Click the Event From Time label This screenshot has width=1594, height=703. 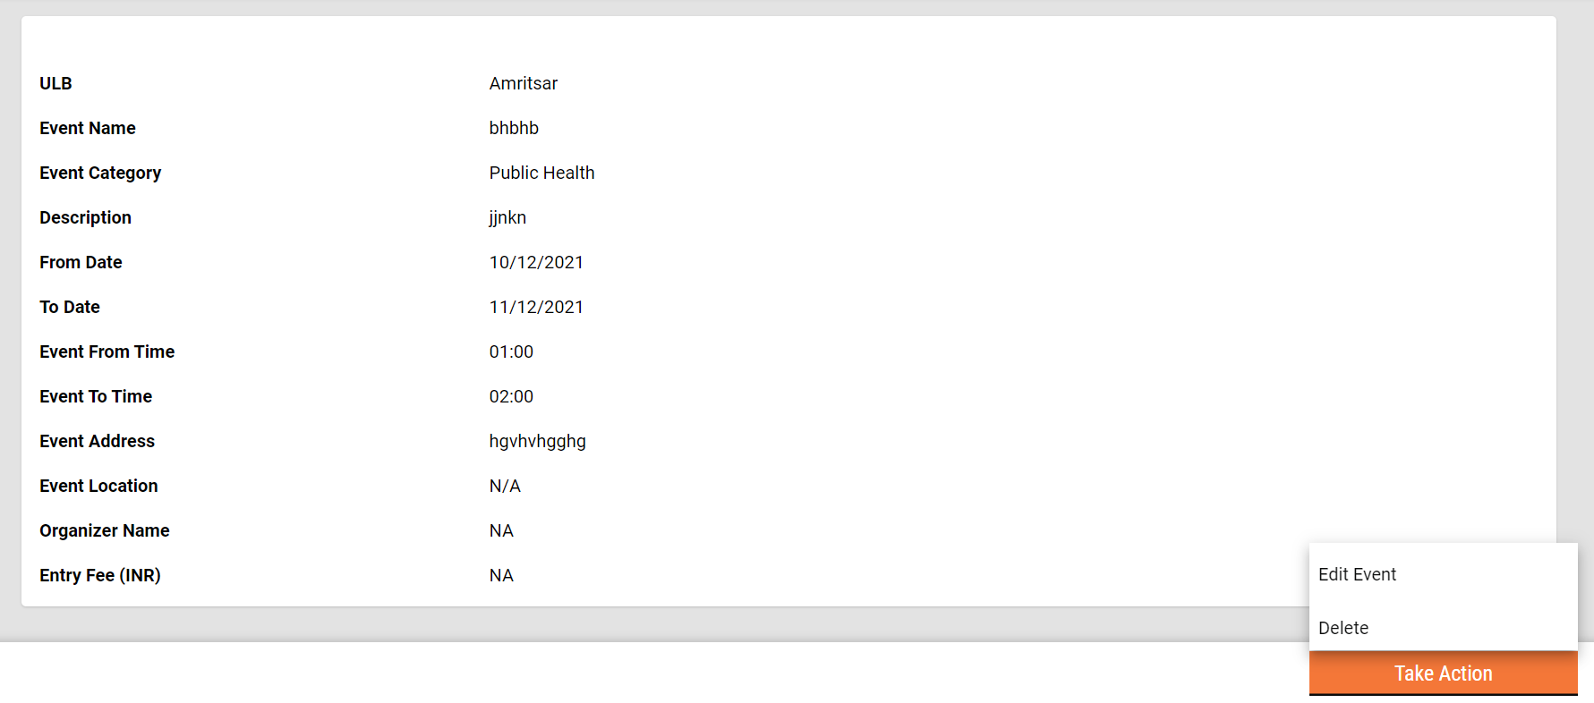107,351
